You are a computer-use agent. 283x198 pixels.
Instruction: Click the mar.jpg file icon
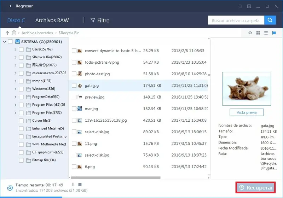pyautogui.click(x=80, y=109)
